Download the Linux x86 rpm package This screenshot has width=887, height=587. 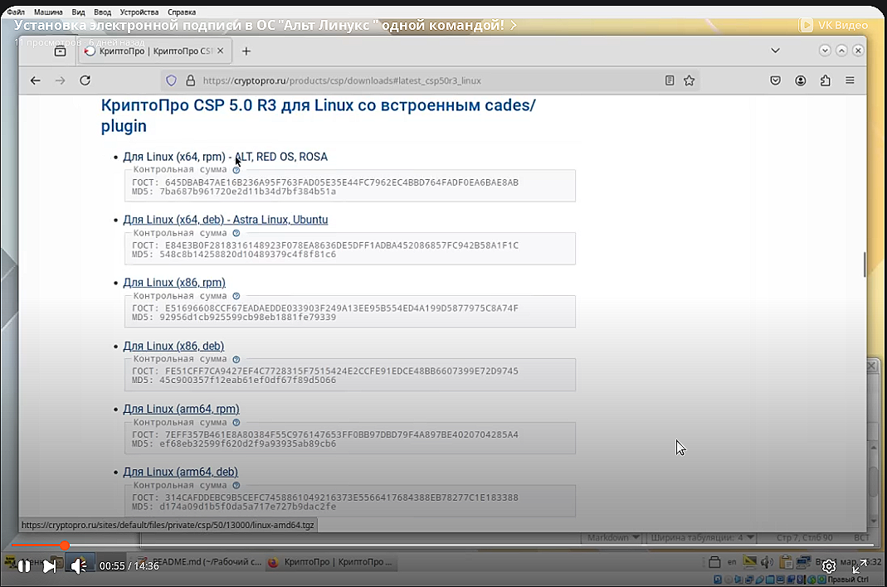coord(174,282)
